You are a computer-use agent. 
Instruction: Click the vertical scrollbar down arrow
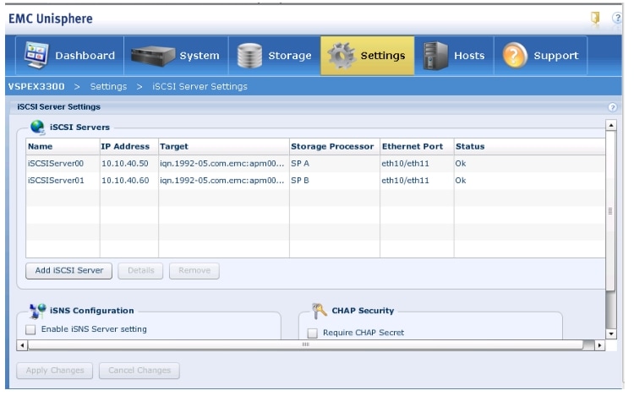[611, 334]
